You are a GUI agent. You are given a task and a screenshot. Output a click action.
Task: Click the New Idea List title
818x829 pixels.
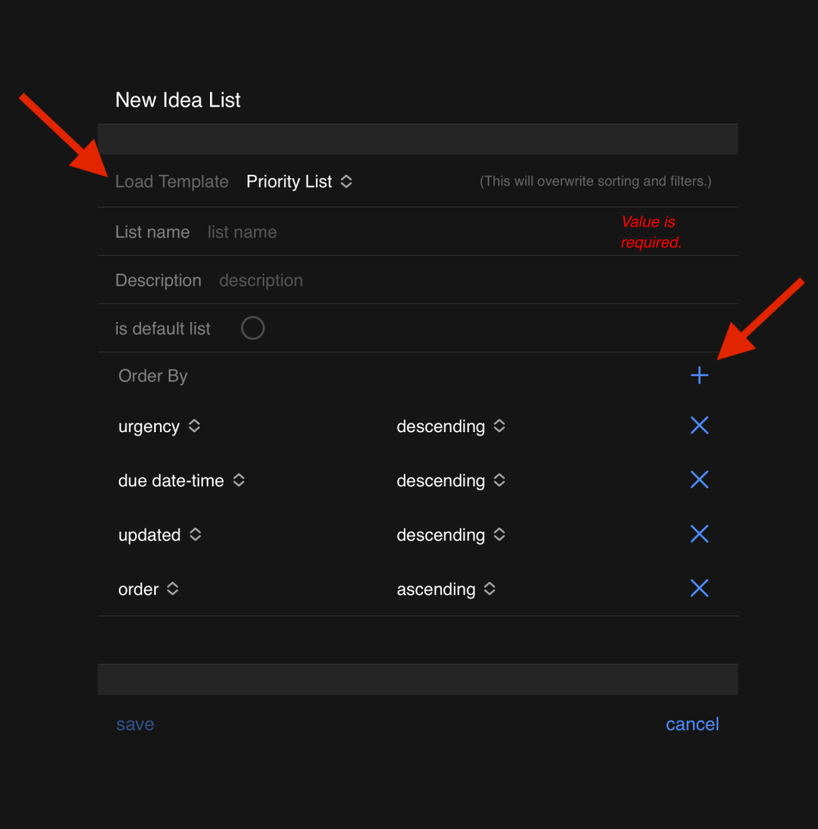tap(178, 100)
